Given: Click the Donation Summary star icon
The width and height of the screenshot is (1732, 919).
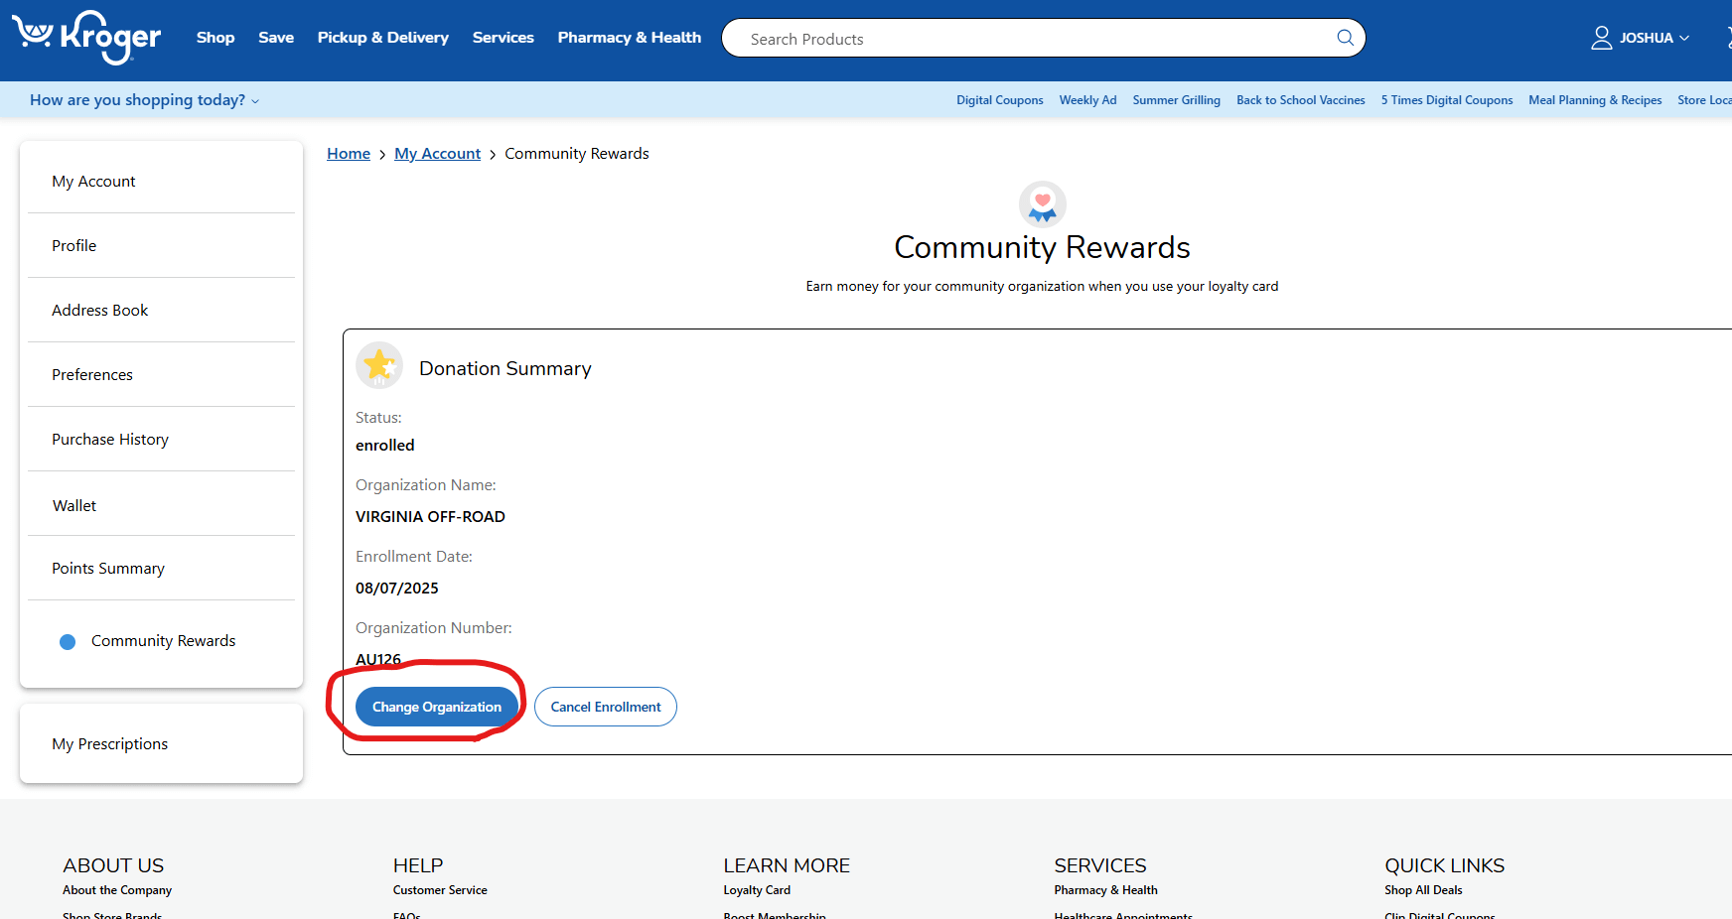Looking at the screenshot, I should 379,366.
